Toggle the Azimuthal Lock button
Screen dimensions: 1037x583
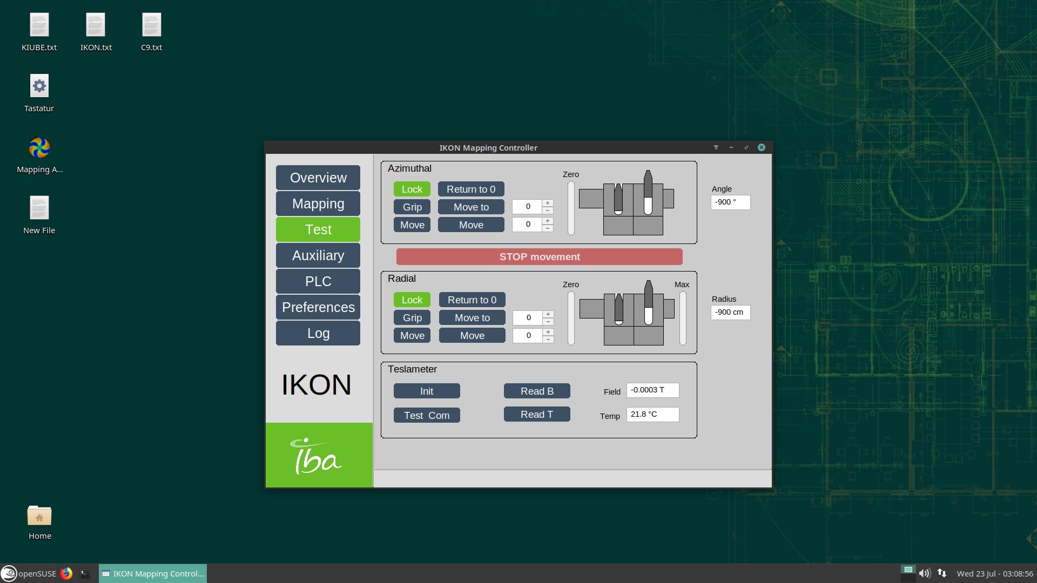pyautogui.click(x=412, y=189)
